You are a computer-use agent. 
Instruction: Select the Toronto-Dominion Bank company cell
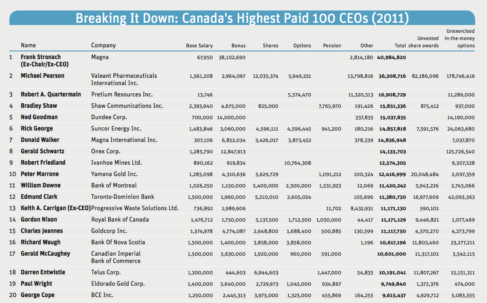pyautogui.click(x=123, y=197)
